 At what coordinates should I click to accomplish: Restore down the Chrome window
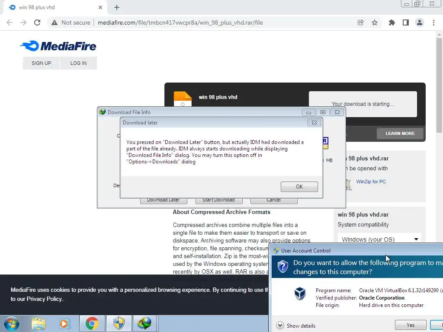point(417,3)
